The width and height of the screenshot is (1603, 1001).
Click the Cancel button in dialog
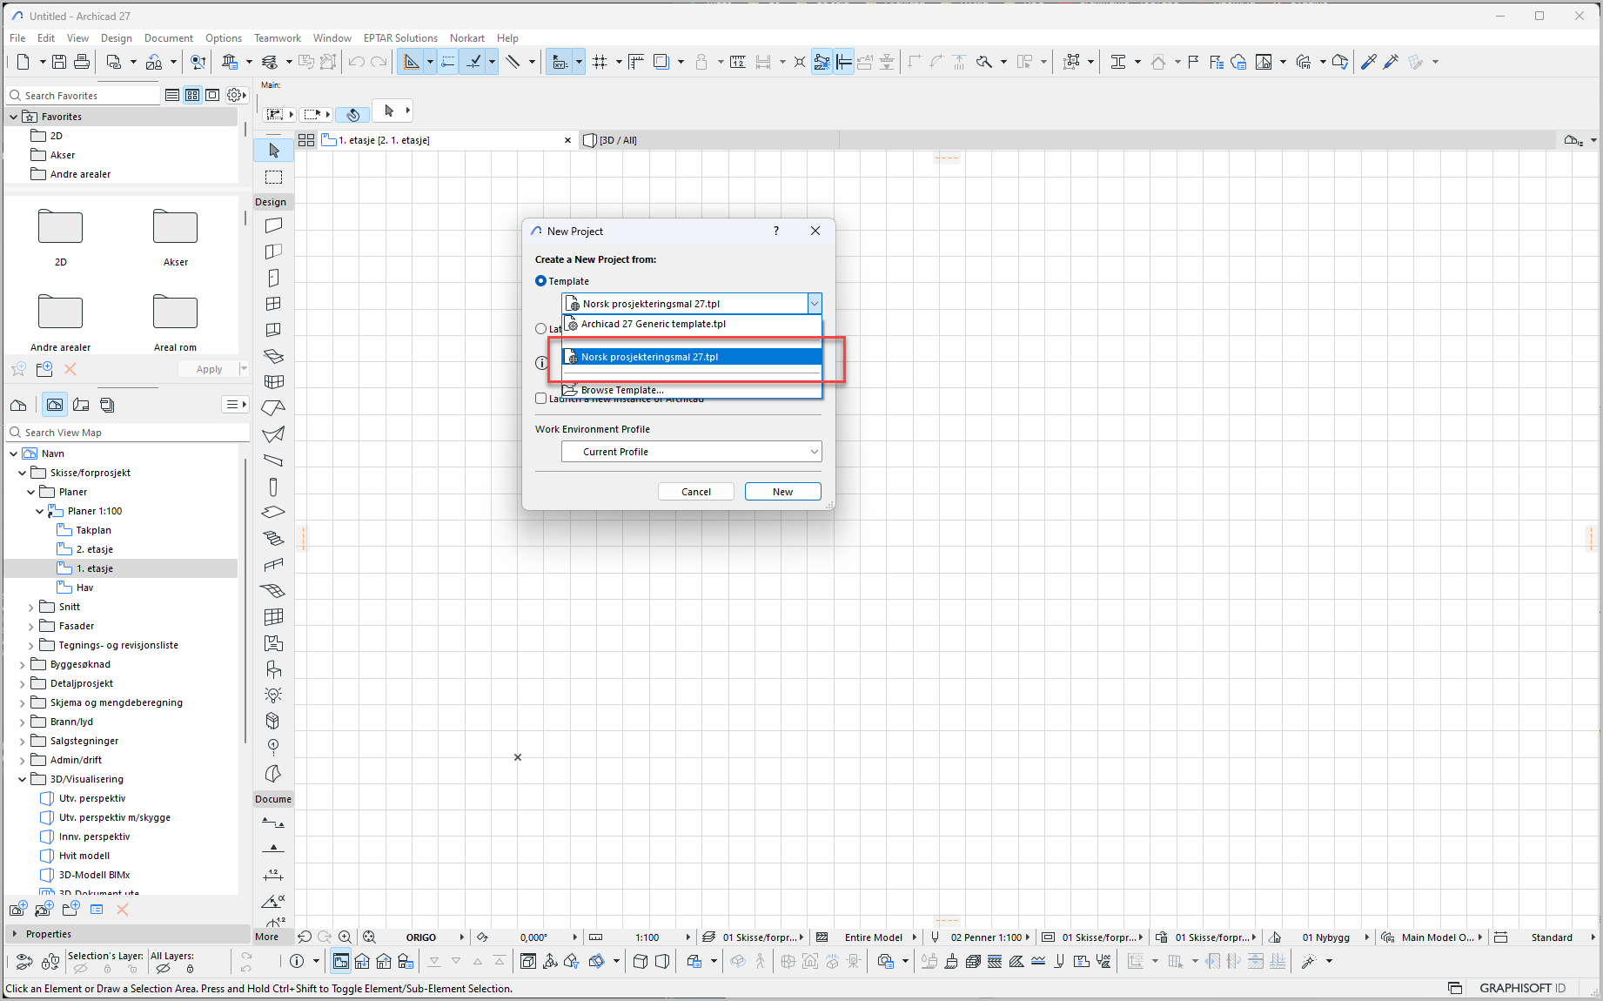(x=695, y=492)
